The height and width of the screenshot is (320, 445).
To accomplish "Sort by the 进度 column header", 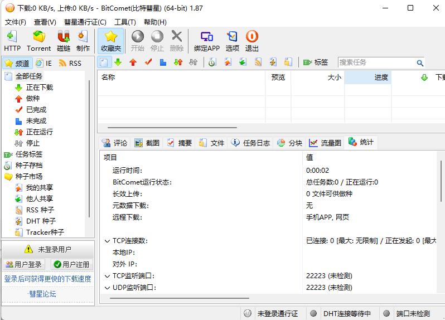I will coord(368,77).
